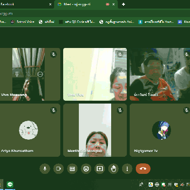Remove Vivo Maewang with the minus-circle icon
Viewport: 190px width, 190px height.
(x=40, y=74)
